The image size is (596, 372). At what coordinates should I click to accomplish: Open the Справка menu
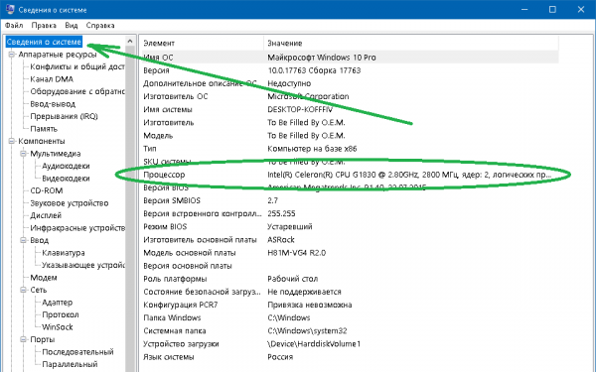pyautogui.click(x=100, y=26)
